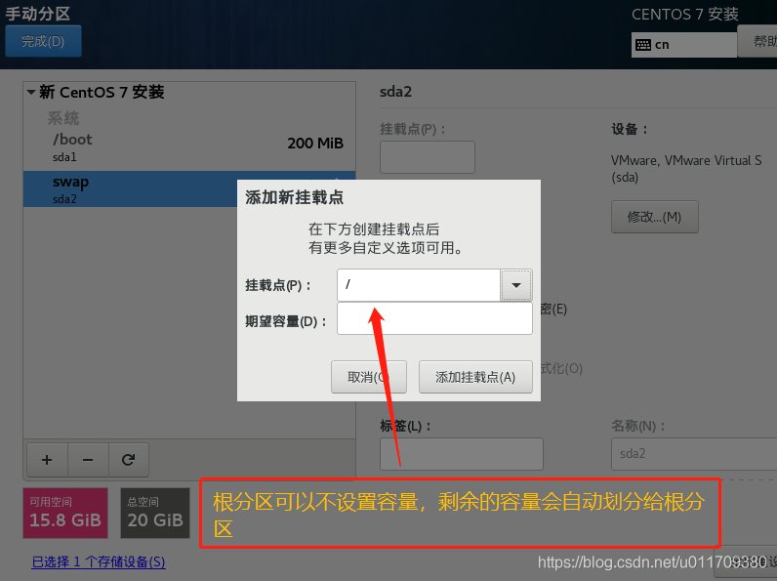Click the 标签(L) input field

pyautogui.click(x=462, y=454)
